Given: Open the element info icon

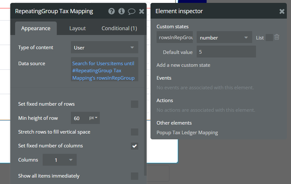Looking at the screenshot, I should coord(121,11).
